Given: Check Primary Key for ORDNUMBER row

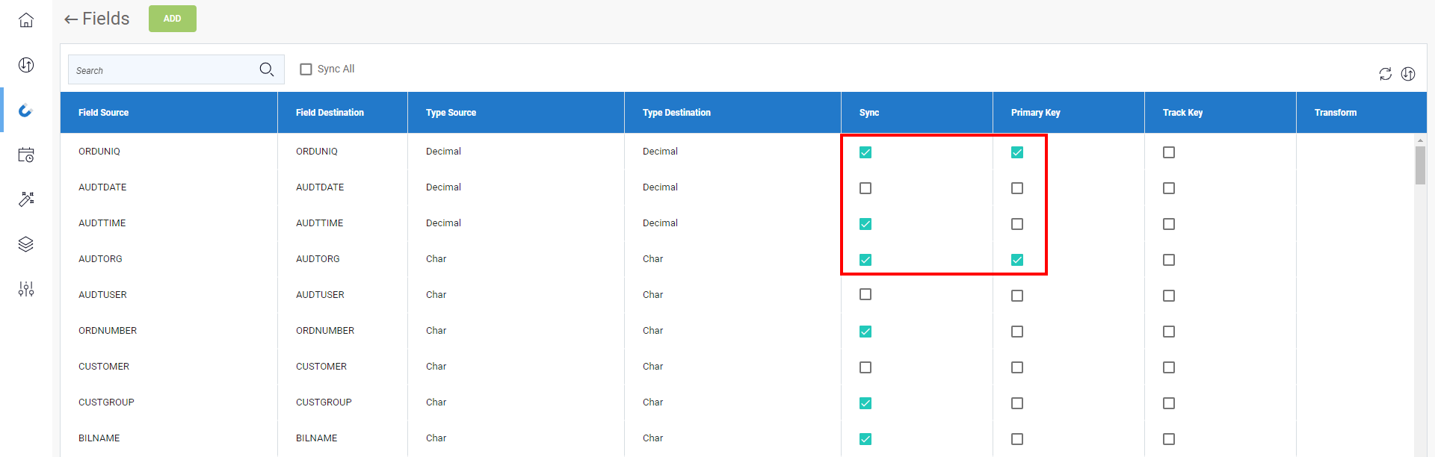Looking at the screenshot, I should click(x=1017, y=332).
